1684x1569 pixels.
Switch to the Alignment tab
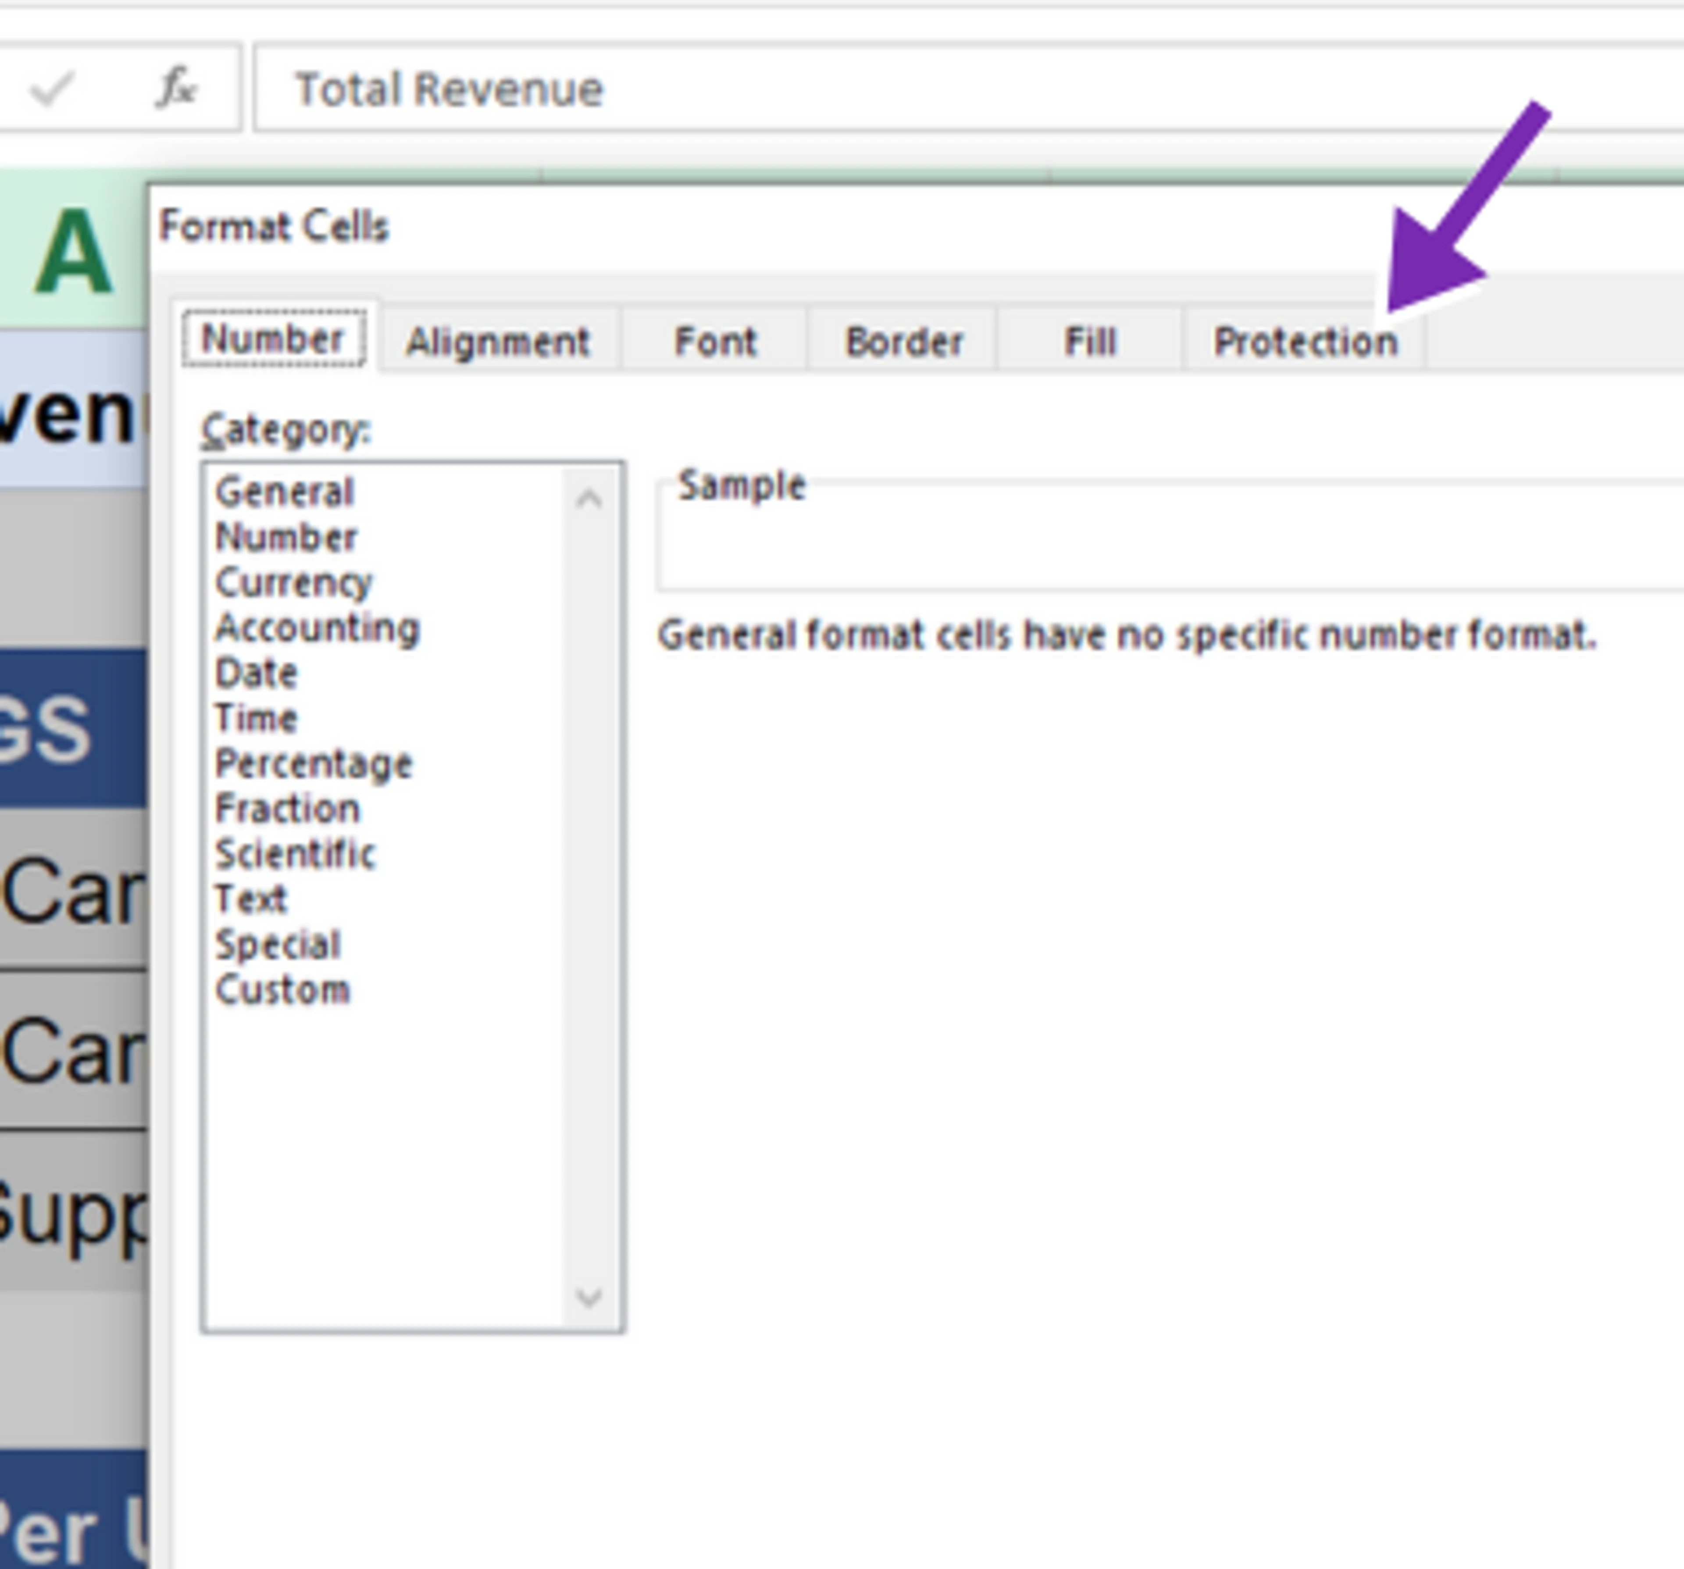click(x=497, y=342)
